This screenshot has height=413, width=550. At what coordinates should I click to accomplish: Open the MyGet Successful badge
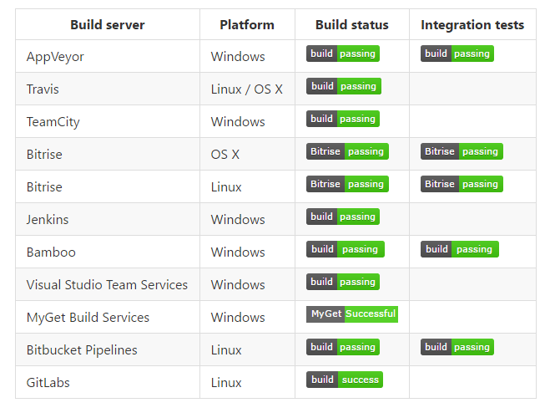[x=351, y=314]
